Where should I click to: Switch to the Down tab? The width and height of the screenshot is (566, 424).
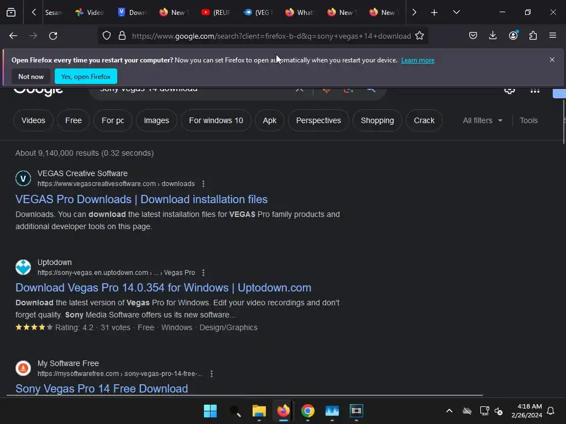pos(132,13)
